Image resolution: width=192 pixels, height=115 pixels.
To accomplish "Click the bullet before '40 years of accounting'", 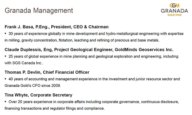I will click(x=6, y=79).
